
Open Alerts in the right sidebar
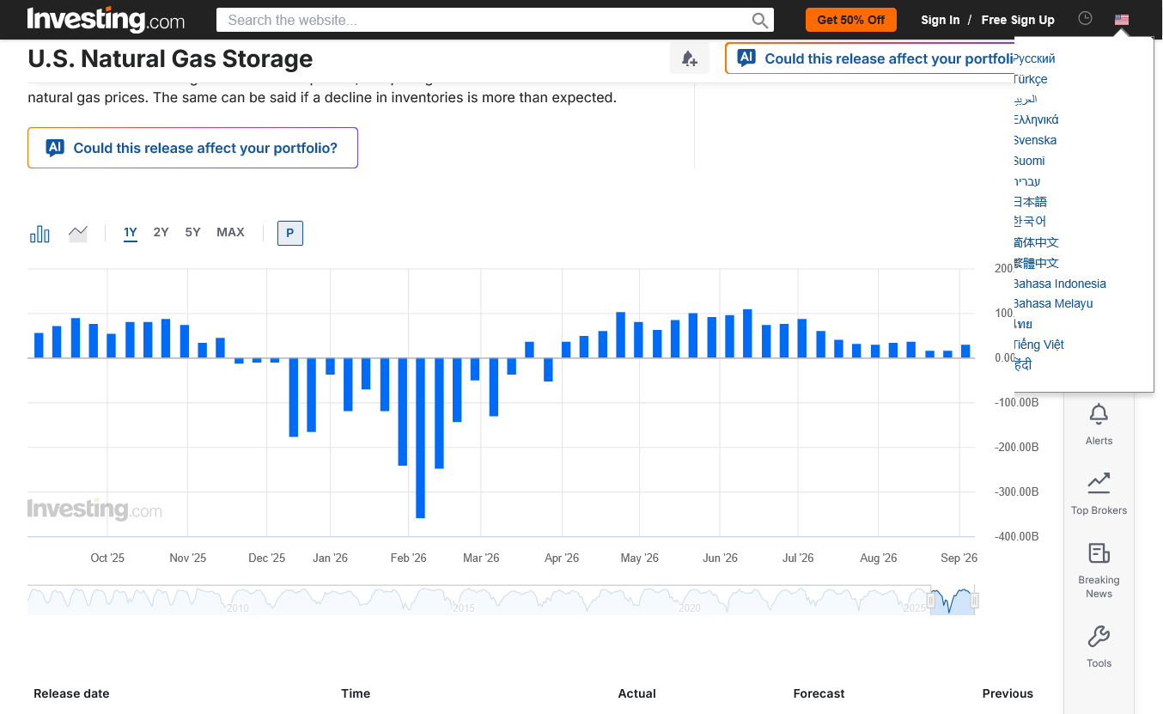pos(1099,424)
